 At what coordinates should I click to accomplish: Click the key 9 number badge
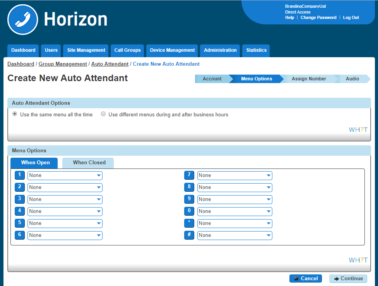pyautogui.click(x=189, y=199)
